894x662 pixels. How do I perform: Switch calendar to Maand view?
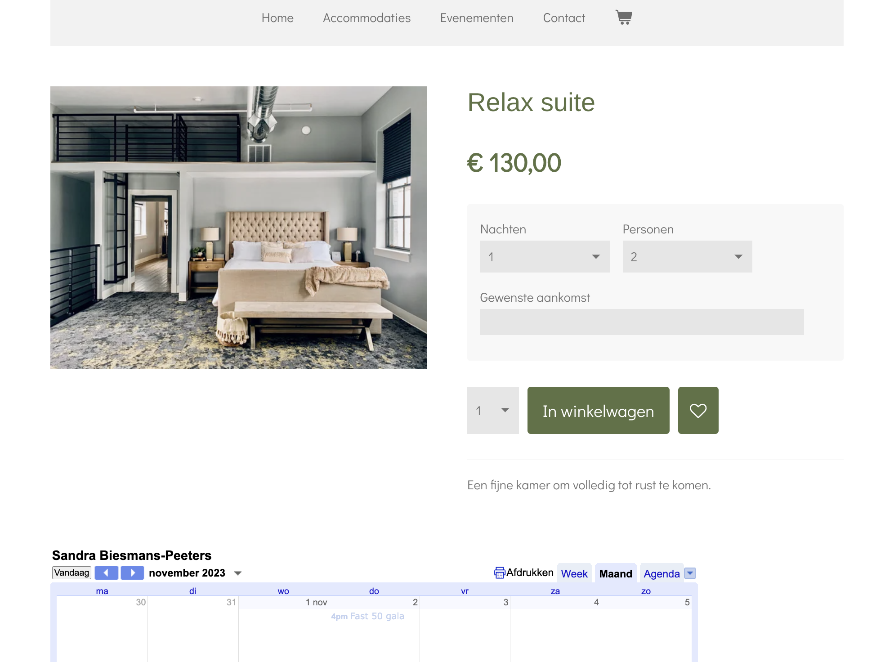point(616,573)
